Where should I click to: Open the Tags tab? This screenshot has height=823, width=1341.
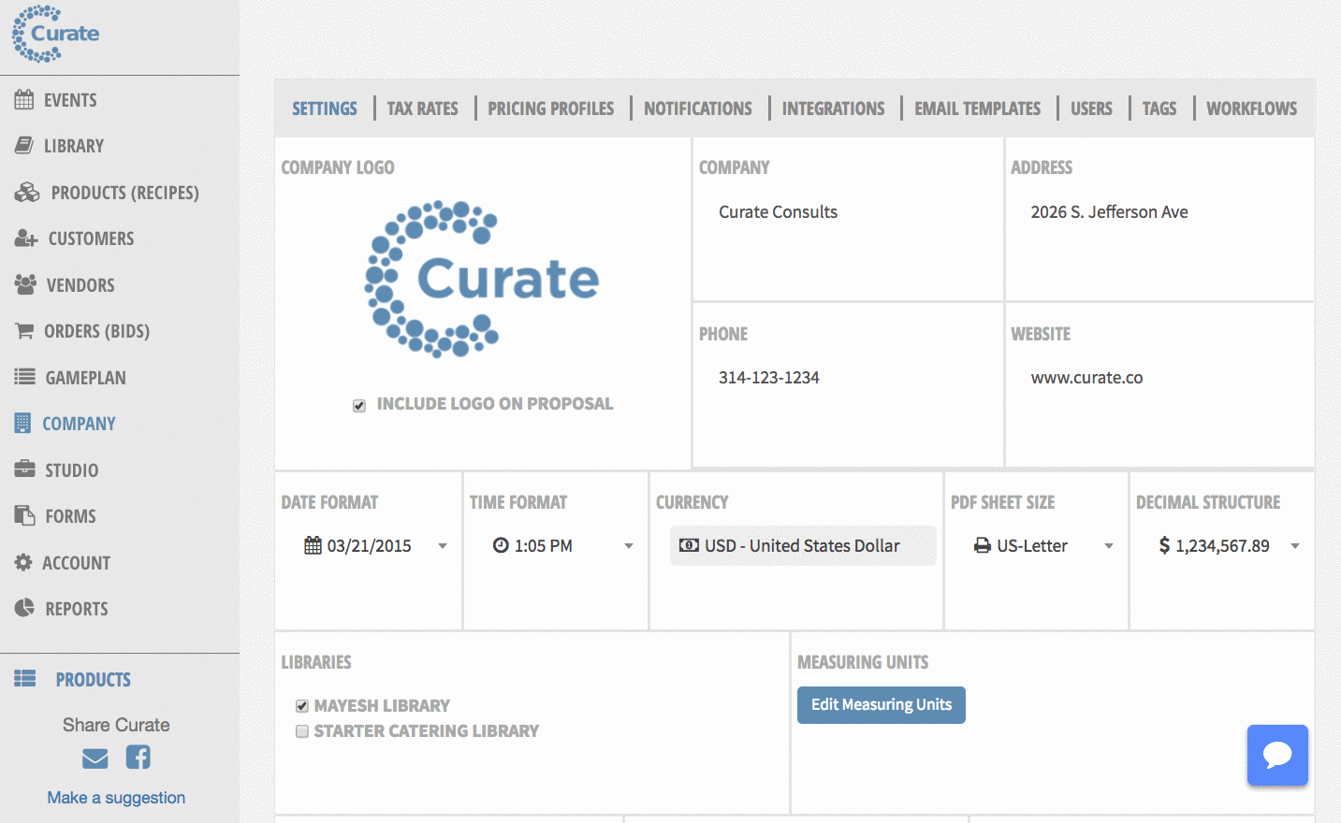pos(1159,108)
